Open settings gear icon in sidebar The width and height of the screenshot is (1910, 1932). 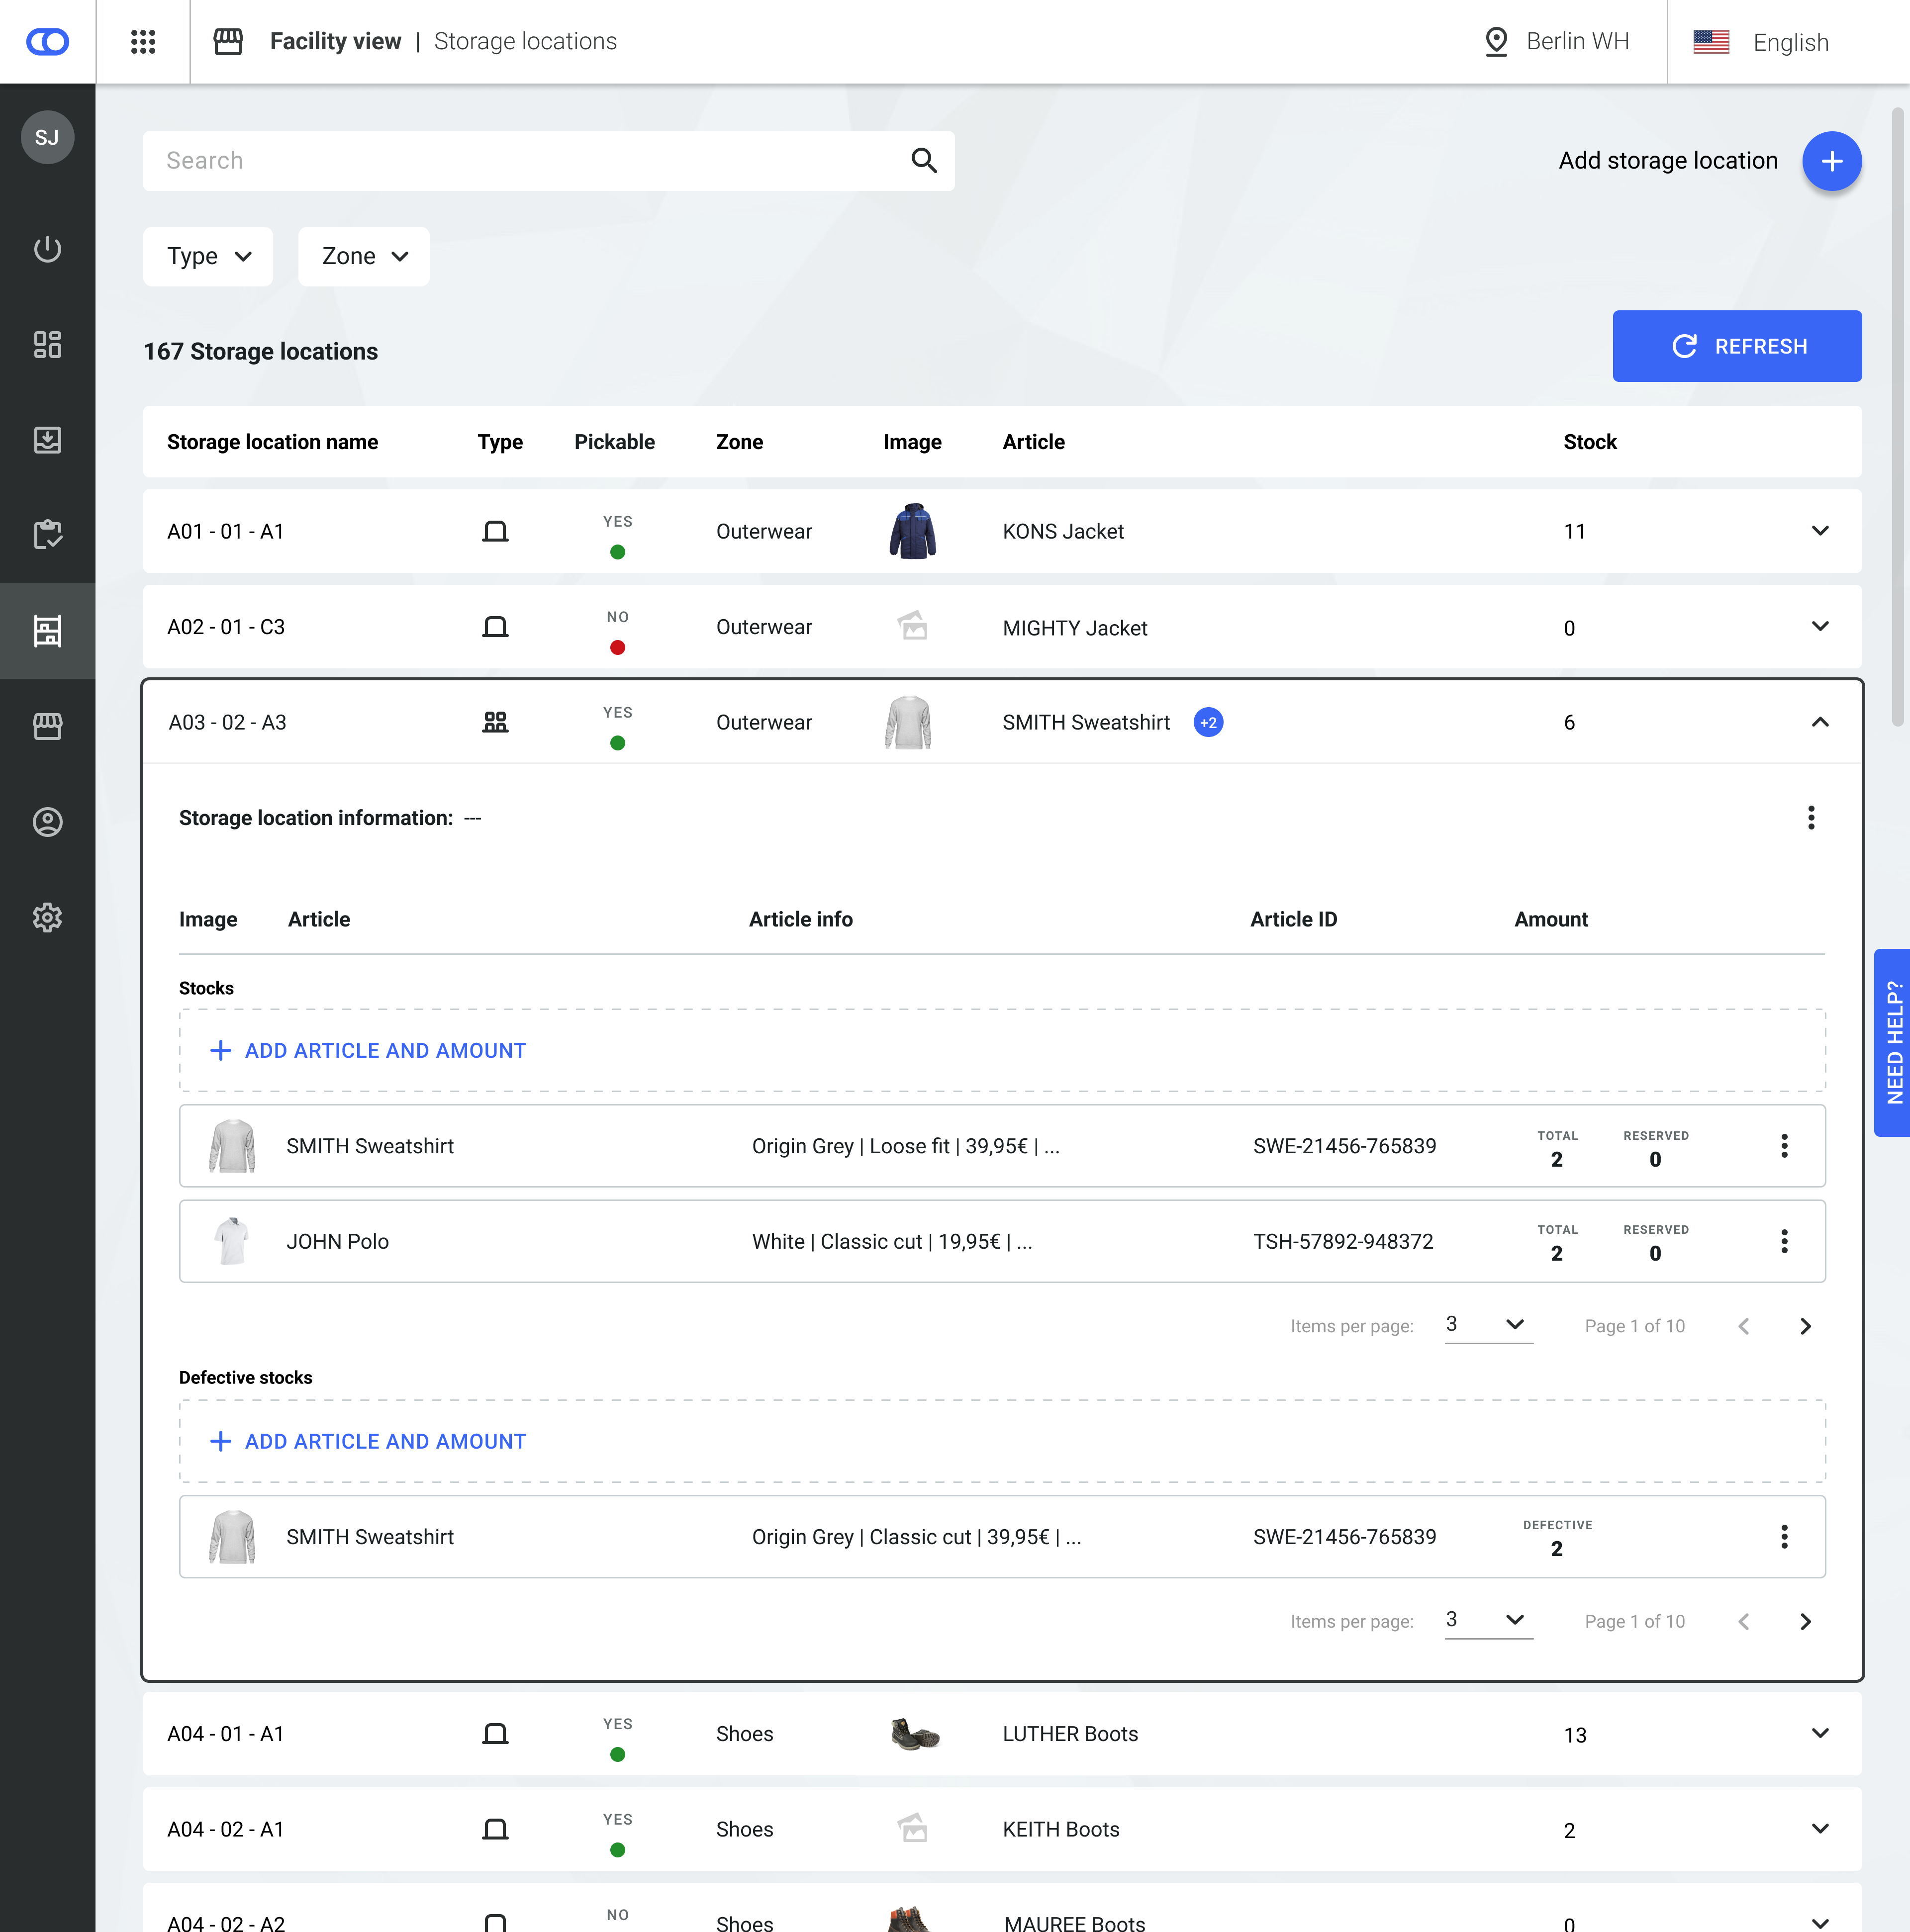click(47, 917)
